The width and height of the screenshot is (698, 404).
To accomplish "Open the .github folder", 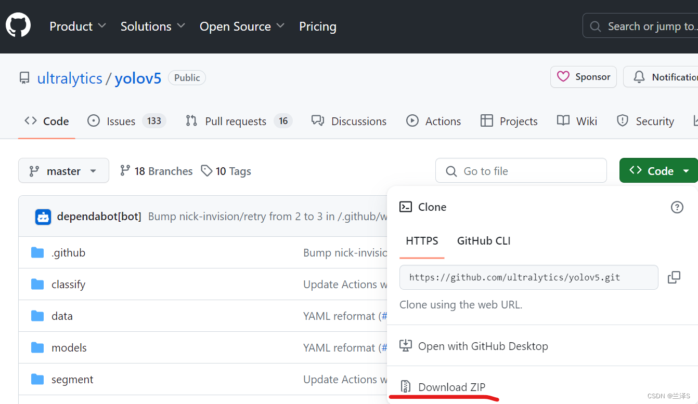I will pos(68,253).
